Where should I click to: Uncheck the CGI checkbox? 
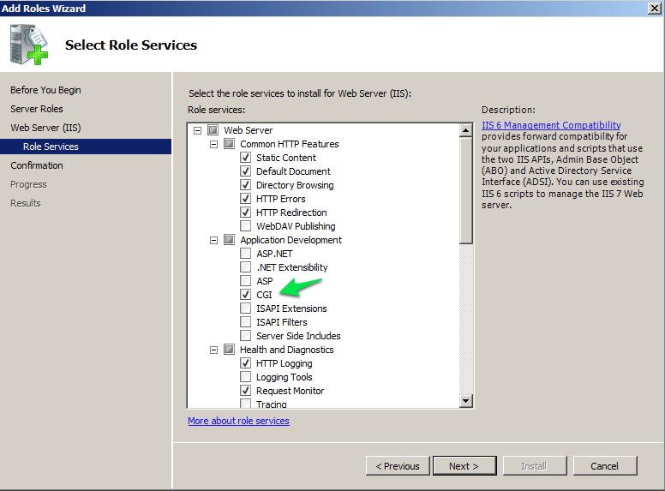[246, 294]
